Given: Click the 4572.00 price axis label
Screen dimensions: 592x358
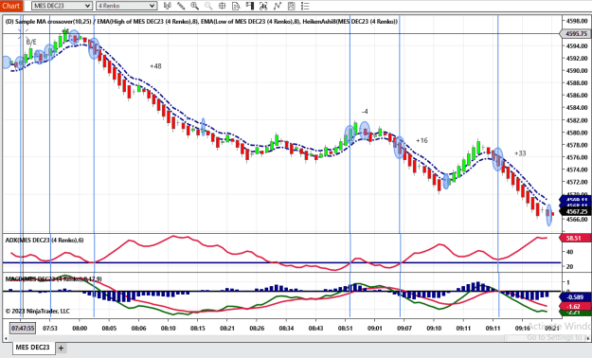Looking at the screenshot, I should 577,182.
